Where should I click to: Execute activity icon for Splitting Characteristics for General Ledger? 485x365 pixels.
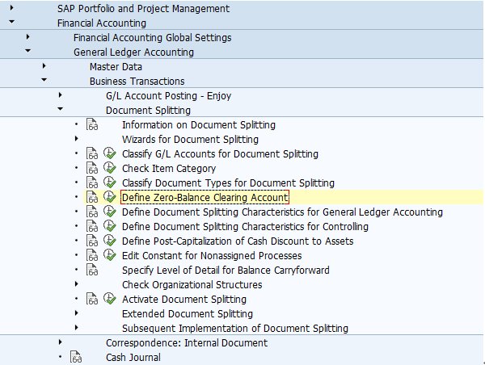pyautogui.click(x=109, y=212)
